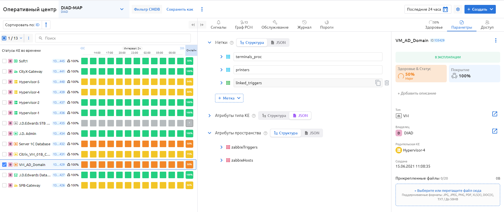The image size is (504, 212).
Task: Click the sort direction arrow icon
Action: coord(46,25)
